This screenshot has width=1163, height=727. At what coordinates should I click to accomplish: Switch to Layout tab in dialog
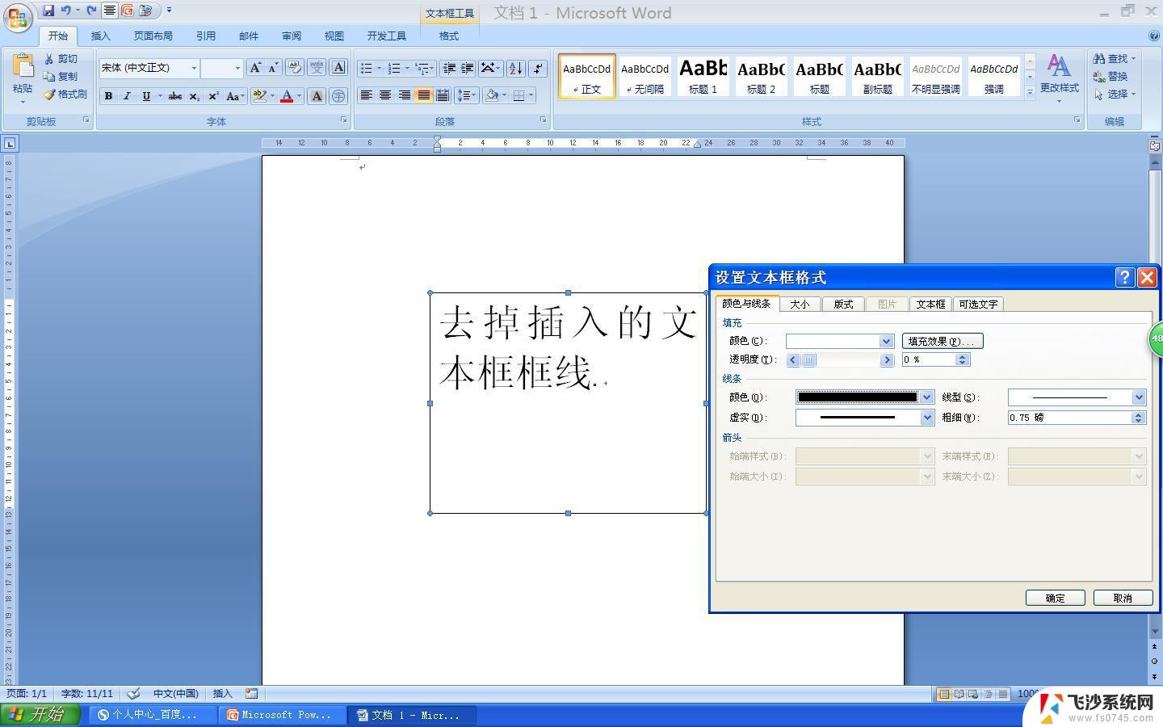click(x=843, y=304)
